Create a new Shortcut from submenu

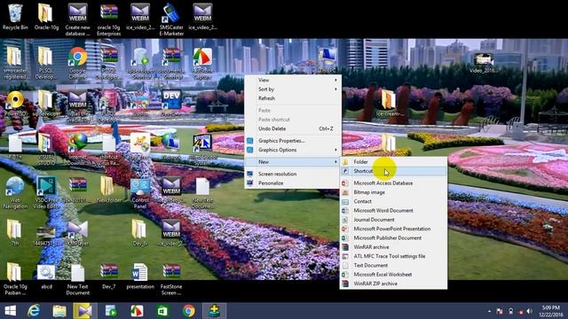point(393,171)
